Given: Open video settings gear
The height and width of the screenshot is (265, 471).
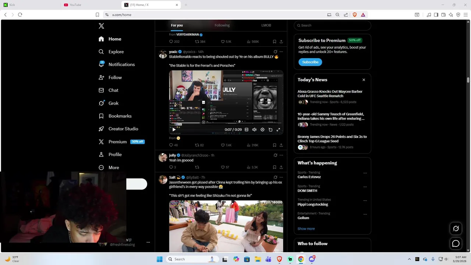Looking at the screenshot, I should click(x=262, y=130).
